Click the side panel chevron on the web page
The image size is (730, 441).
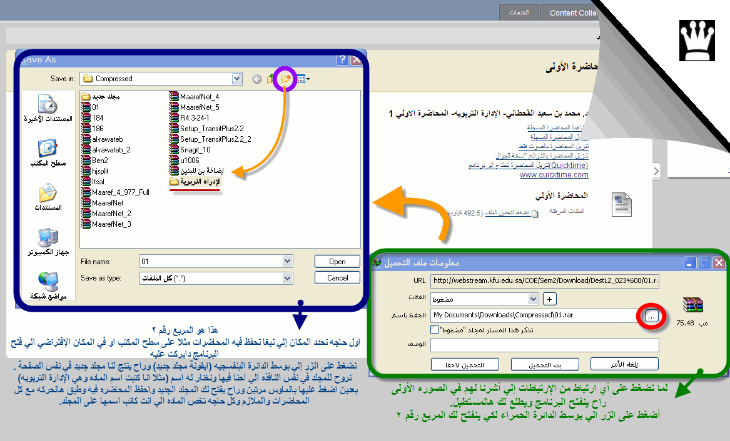coord(656,171)
